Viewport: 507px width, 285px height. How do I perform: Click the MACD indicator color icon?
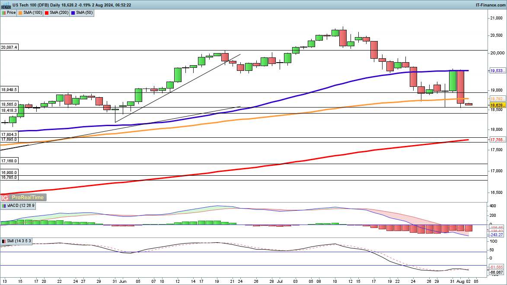(4, 206)
